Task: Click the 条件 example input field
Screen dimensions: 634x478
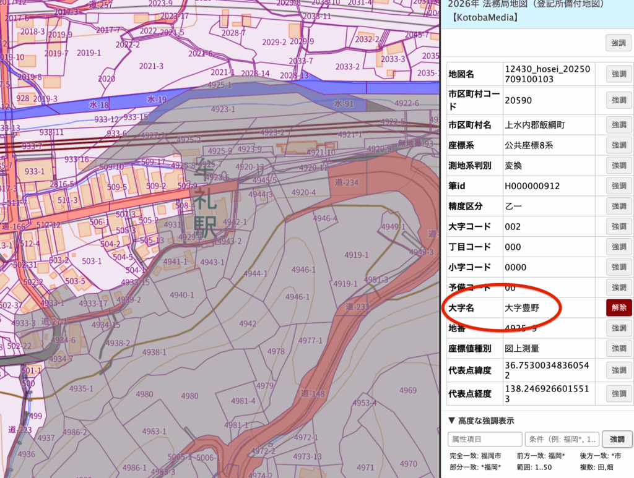Action: pos(562,439)
